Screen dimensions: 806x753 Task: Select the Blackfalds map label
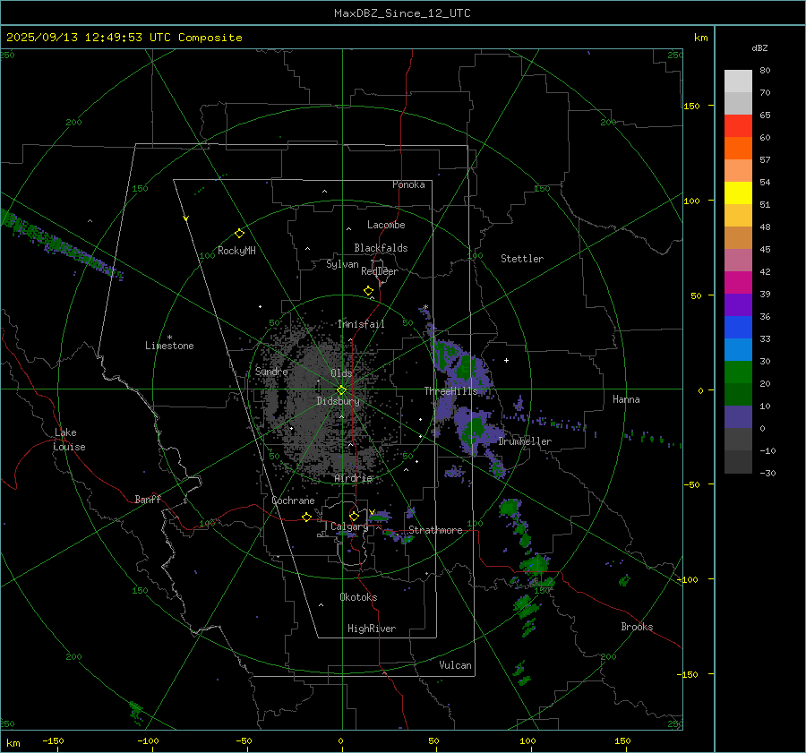tap(381, 248)
